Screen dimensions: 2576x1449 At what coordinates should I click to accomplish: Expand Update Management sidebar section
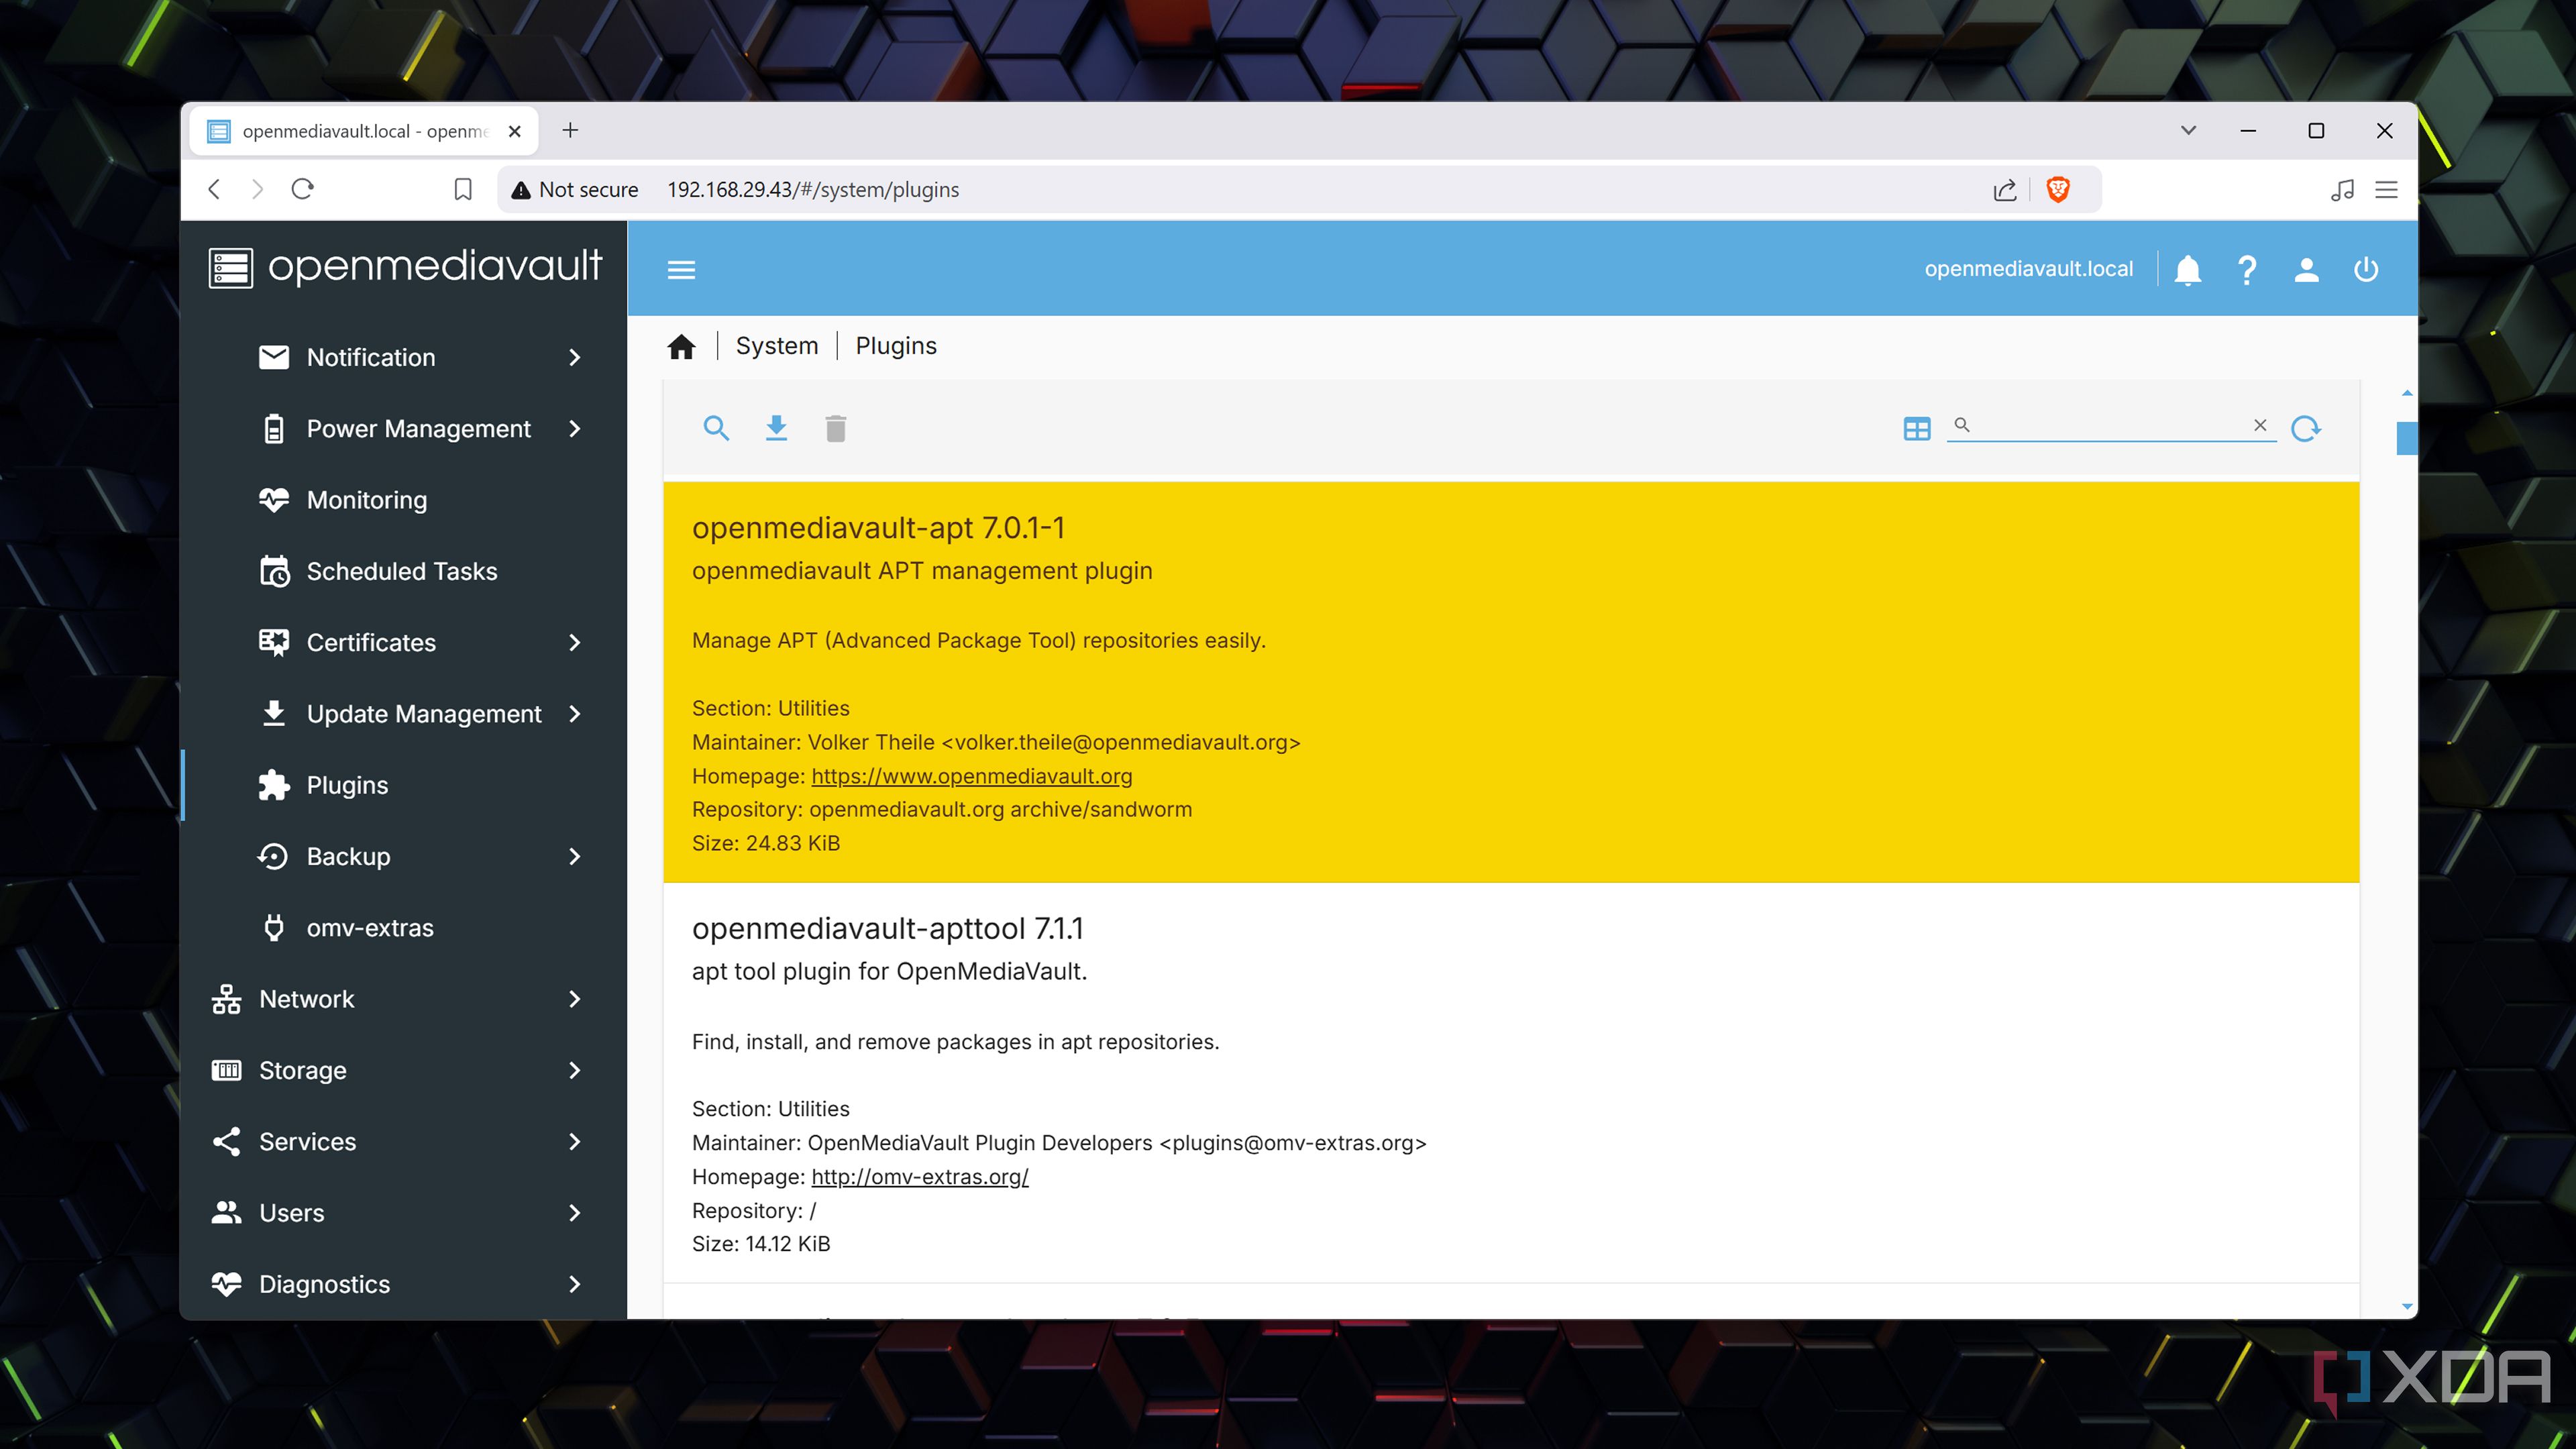pos(404,714)
